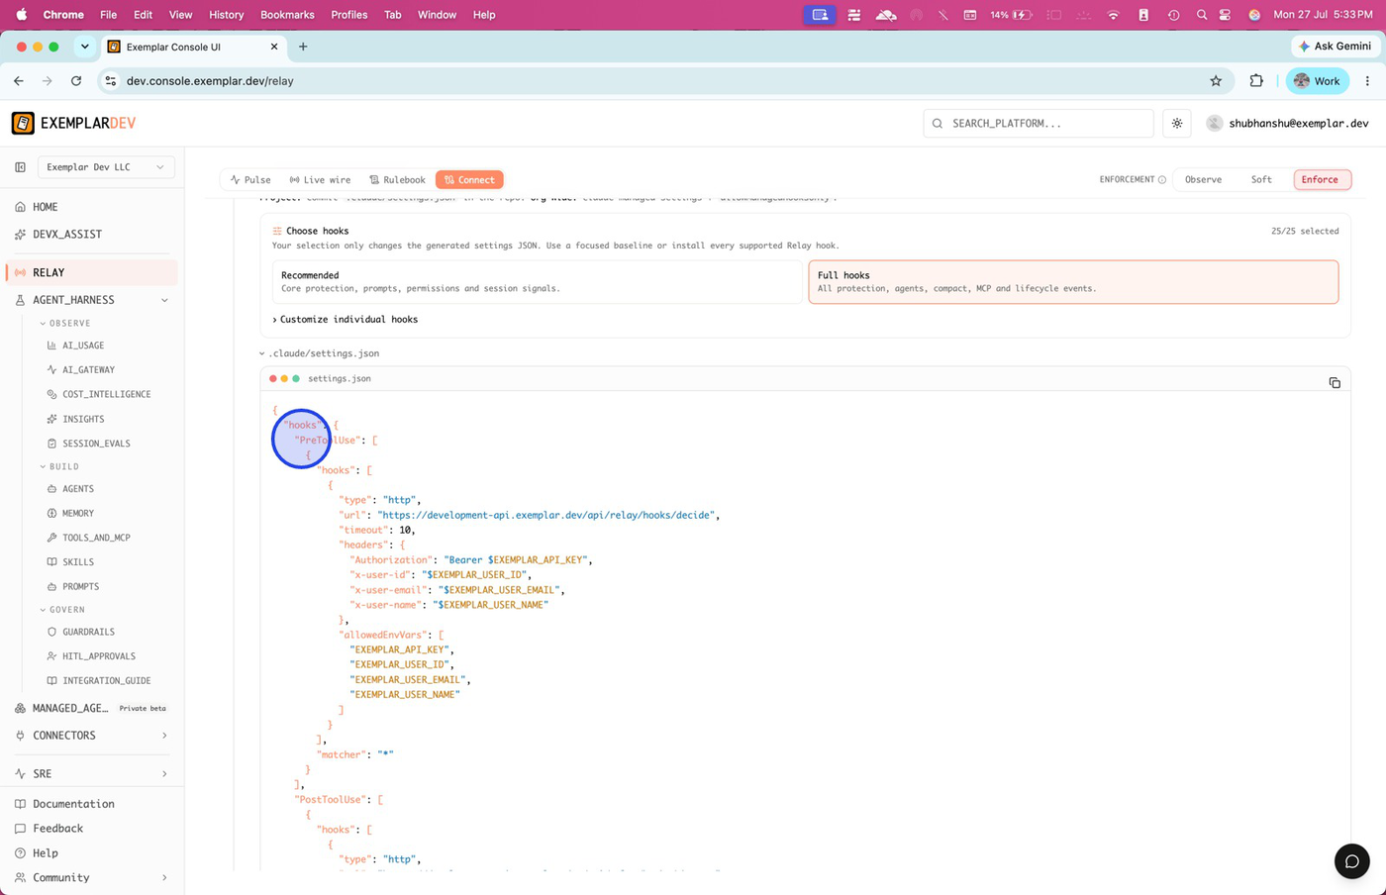Viewport: 1386px width, 895px height.
Task: Open the chat bubble widget
Action: tap(1351, 861)
